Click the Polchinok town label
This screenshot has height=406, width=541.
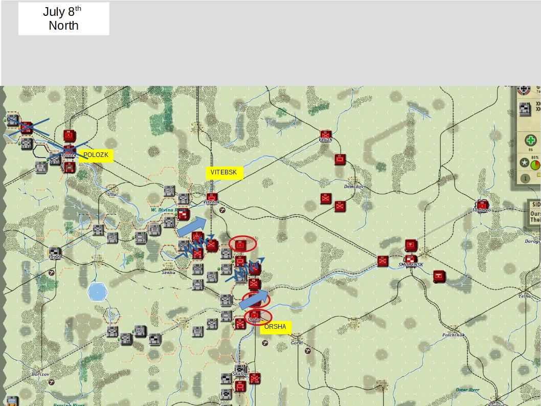[x=454, y=335]
